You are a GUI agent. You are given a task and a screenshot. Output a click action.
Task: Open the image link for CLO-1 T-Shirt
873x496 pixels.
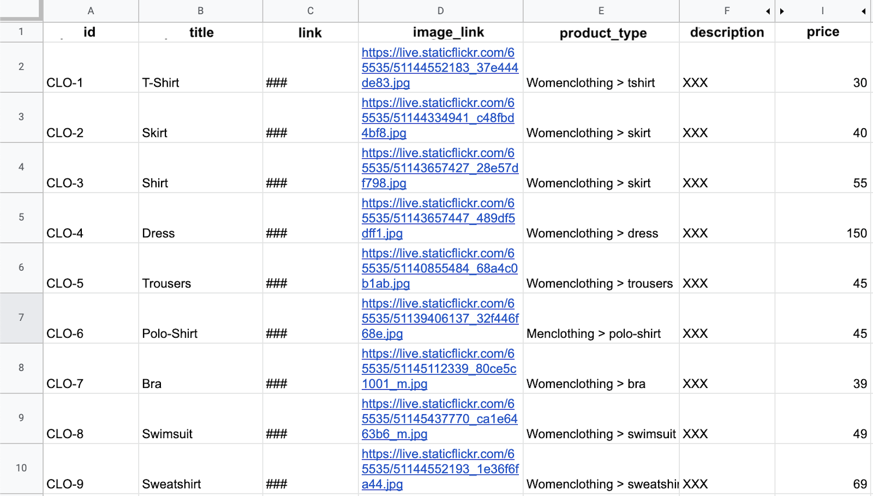439,68
